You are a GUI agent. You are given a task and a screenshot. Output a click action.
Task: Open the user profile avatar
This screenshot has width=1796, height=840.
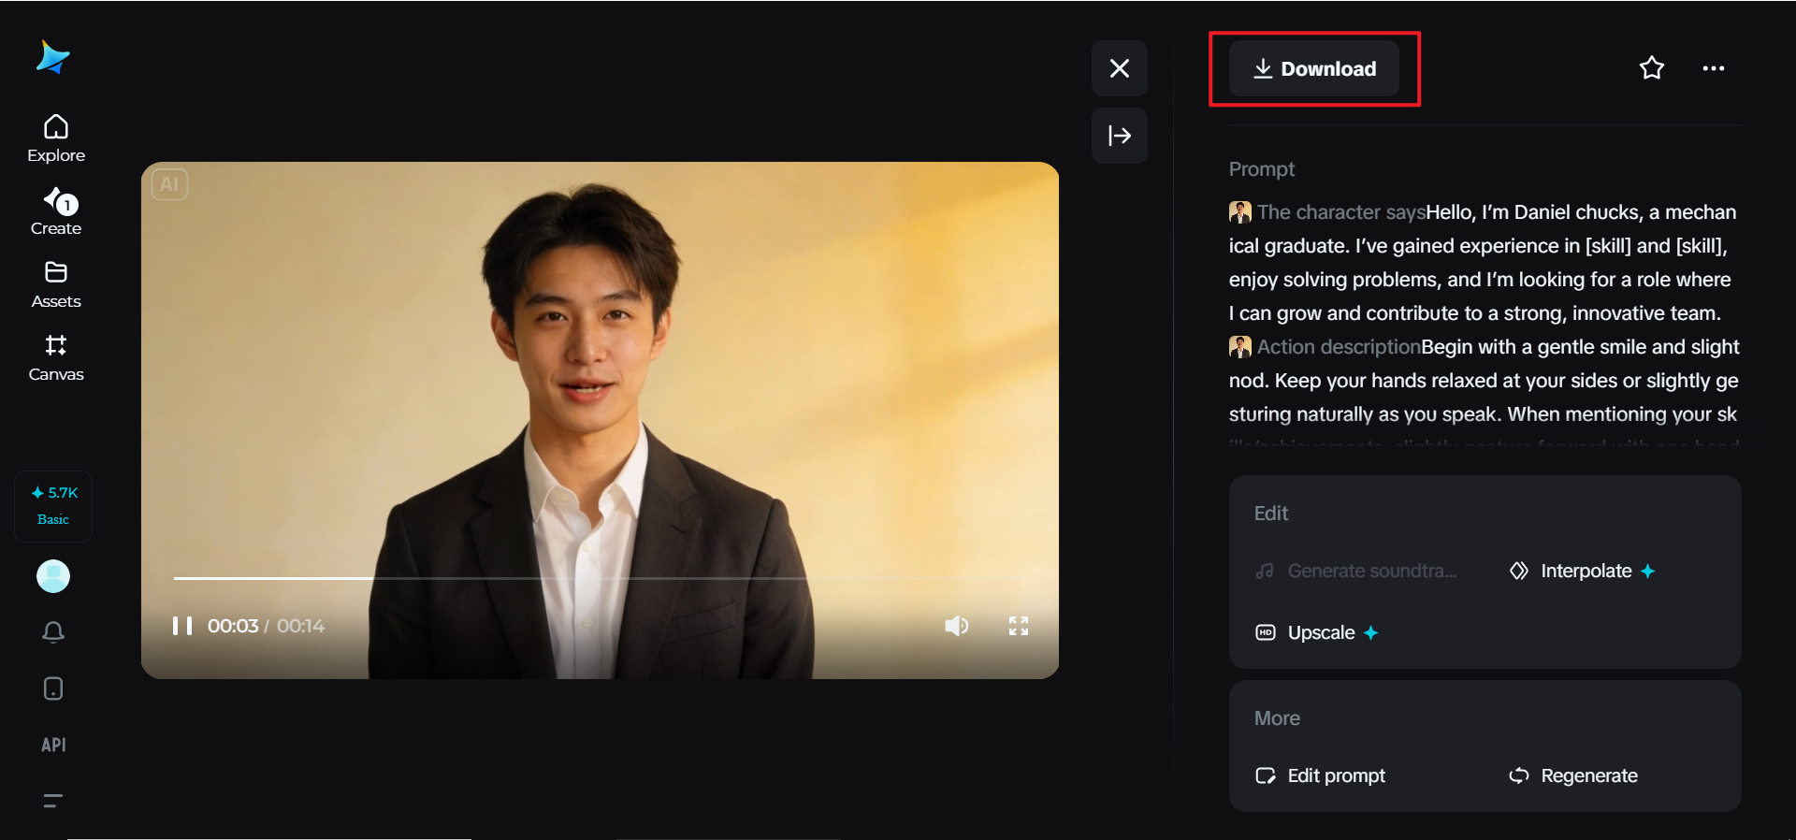(53, 576)
